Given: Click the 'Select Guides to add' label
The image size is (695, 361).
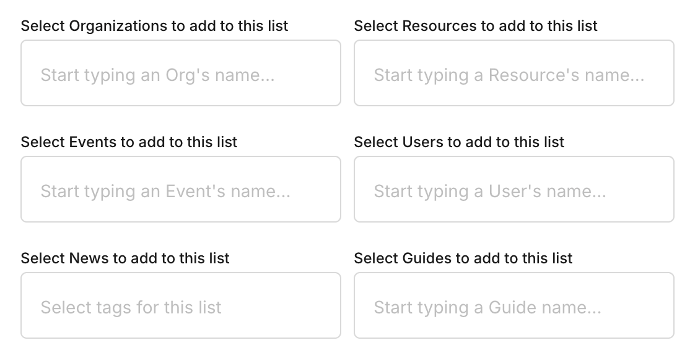Looking at the screenshot, I should (463, 258).
